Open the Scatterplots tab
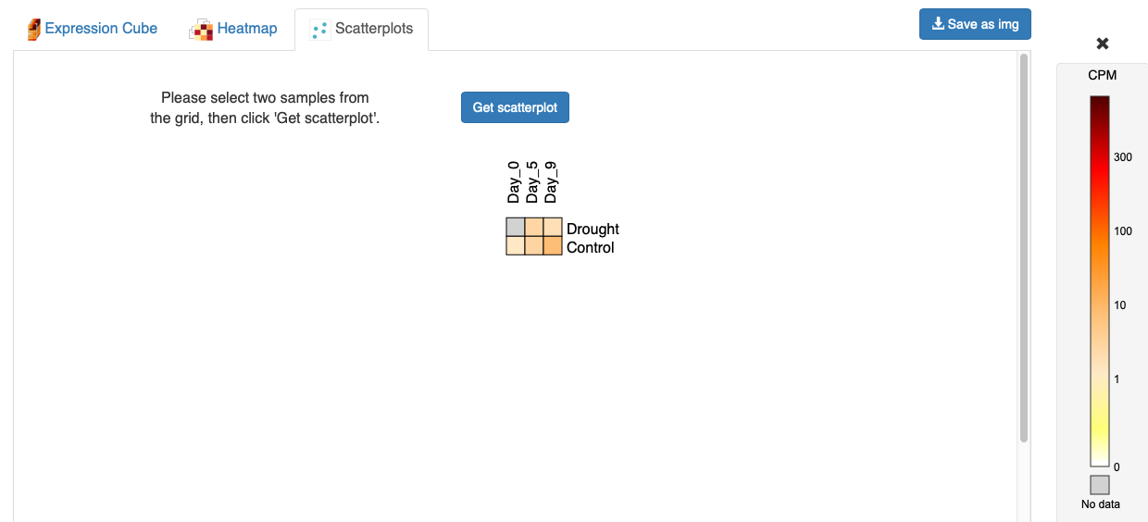 (361, 30)
